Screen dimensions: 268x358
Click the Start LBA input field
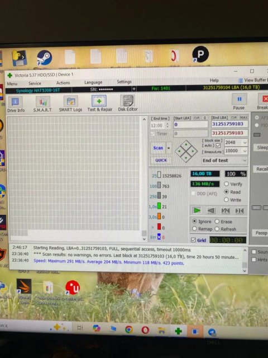(191, 124)
